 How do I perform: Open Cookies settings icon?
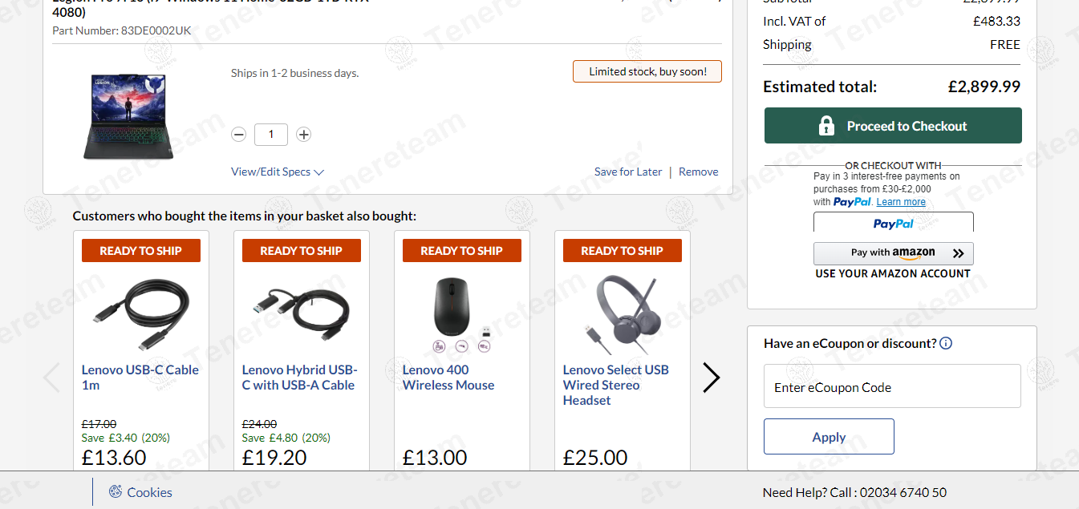click(116, 491)
